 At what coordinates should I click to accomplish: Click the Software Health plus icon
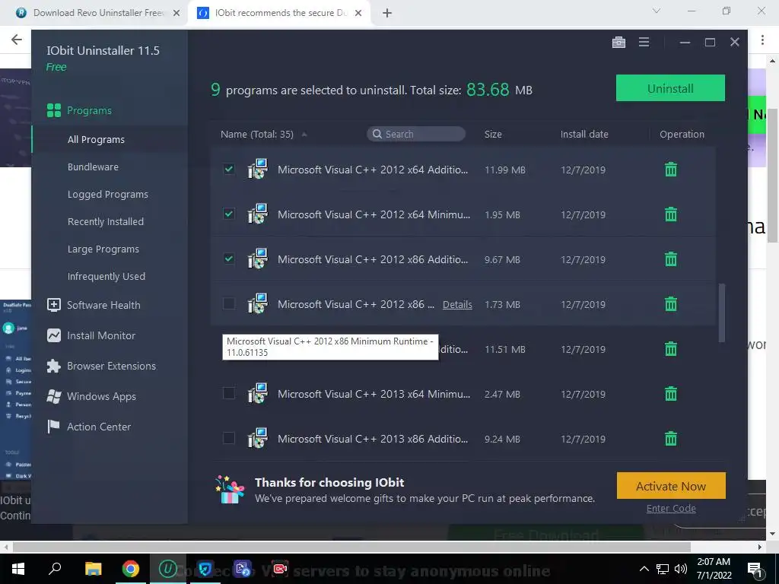(54, 305)
